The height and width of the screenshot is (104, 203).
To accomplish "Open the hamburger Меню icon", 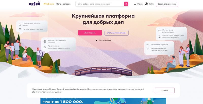I will point(135,4).
